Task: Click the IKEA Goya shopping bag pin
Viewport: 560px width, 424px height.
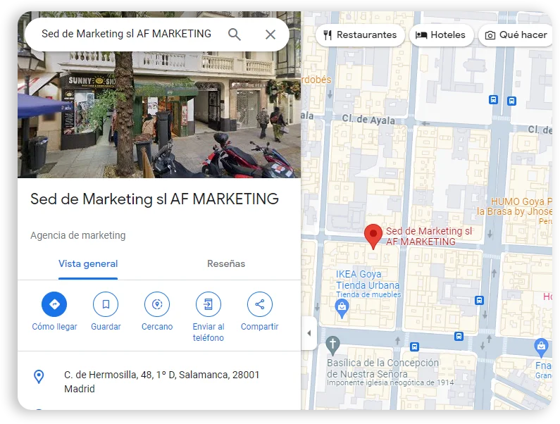Action: tap(342, 308)
